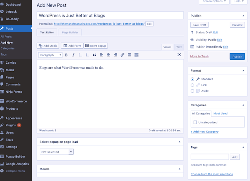Toggle the toolbar kitchen sink

(x=136, y=55)
